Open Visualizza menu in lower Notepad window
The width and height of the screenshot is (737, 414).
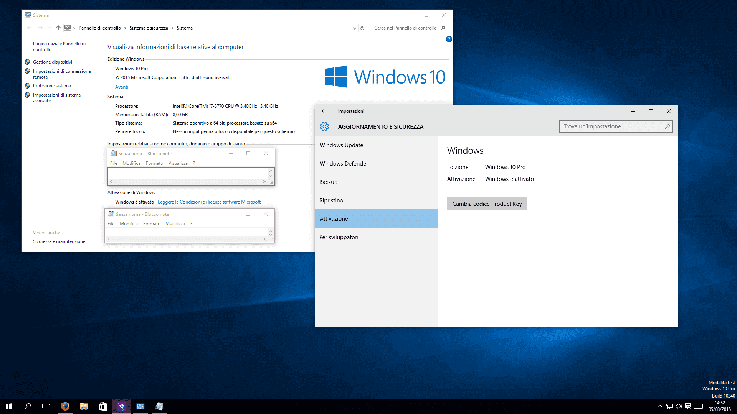175,224
